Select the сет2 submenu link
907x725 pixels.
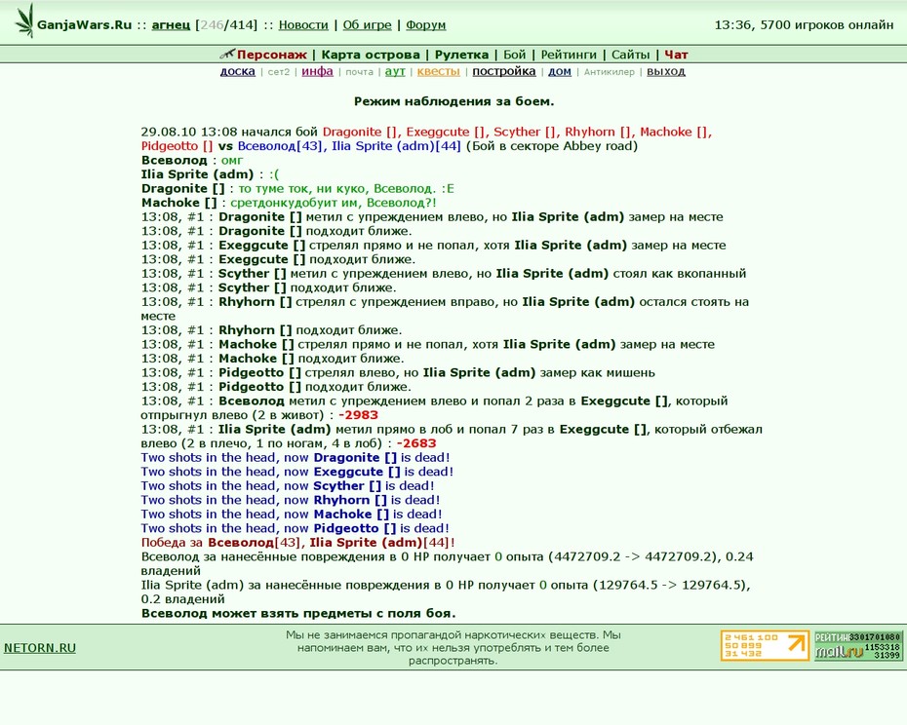pyautogui.click(x=278, y=72)
